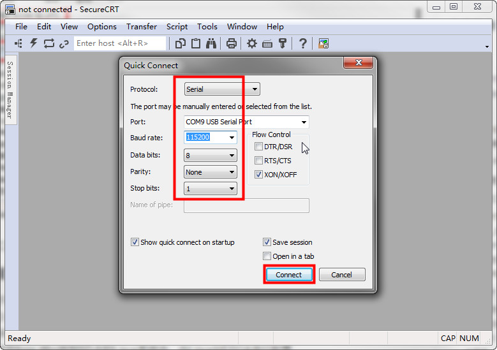Open the Stop bits dropdown

coord(211,189)
